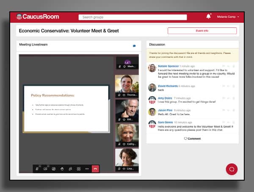
Task: Delete Amy Doles' comment with trash icon
Action: tap(234, 98)
